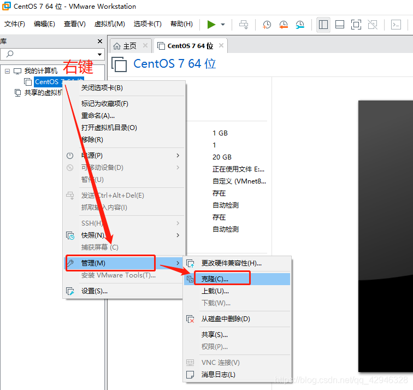Close the CentOS 7 64 位 tab
Image resolution: width=413 pixels, height=390 pixels.
[x=221, y=45]
